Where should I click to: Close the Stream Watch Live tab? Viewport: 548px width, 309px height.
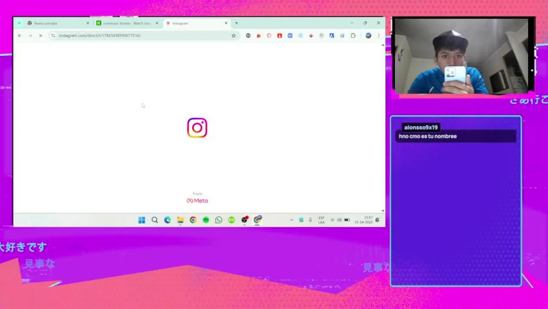tap(157, 23)
